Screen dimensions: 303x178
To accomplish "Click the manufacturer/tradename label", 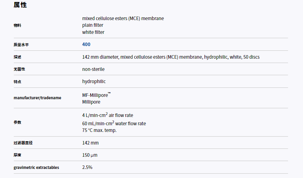I will [37, 98].
